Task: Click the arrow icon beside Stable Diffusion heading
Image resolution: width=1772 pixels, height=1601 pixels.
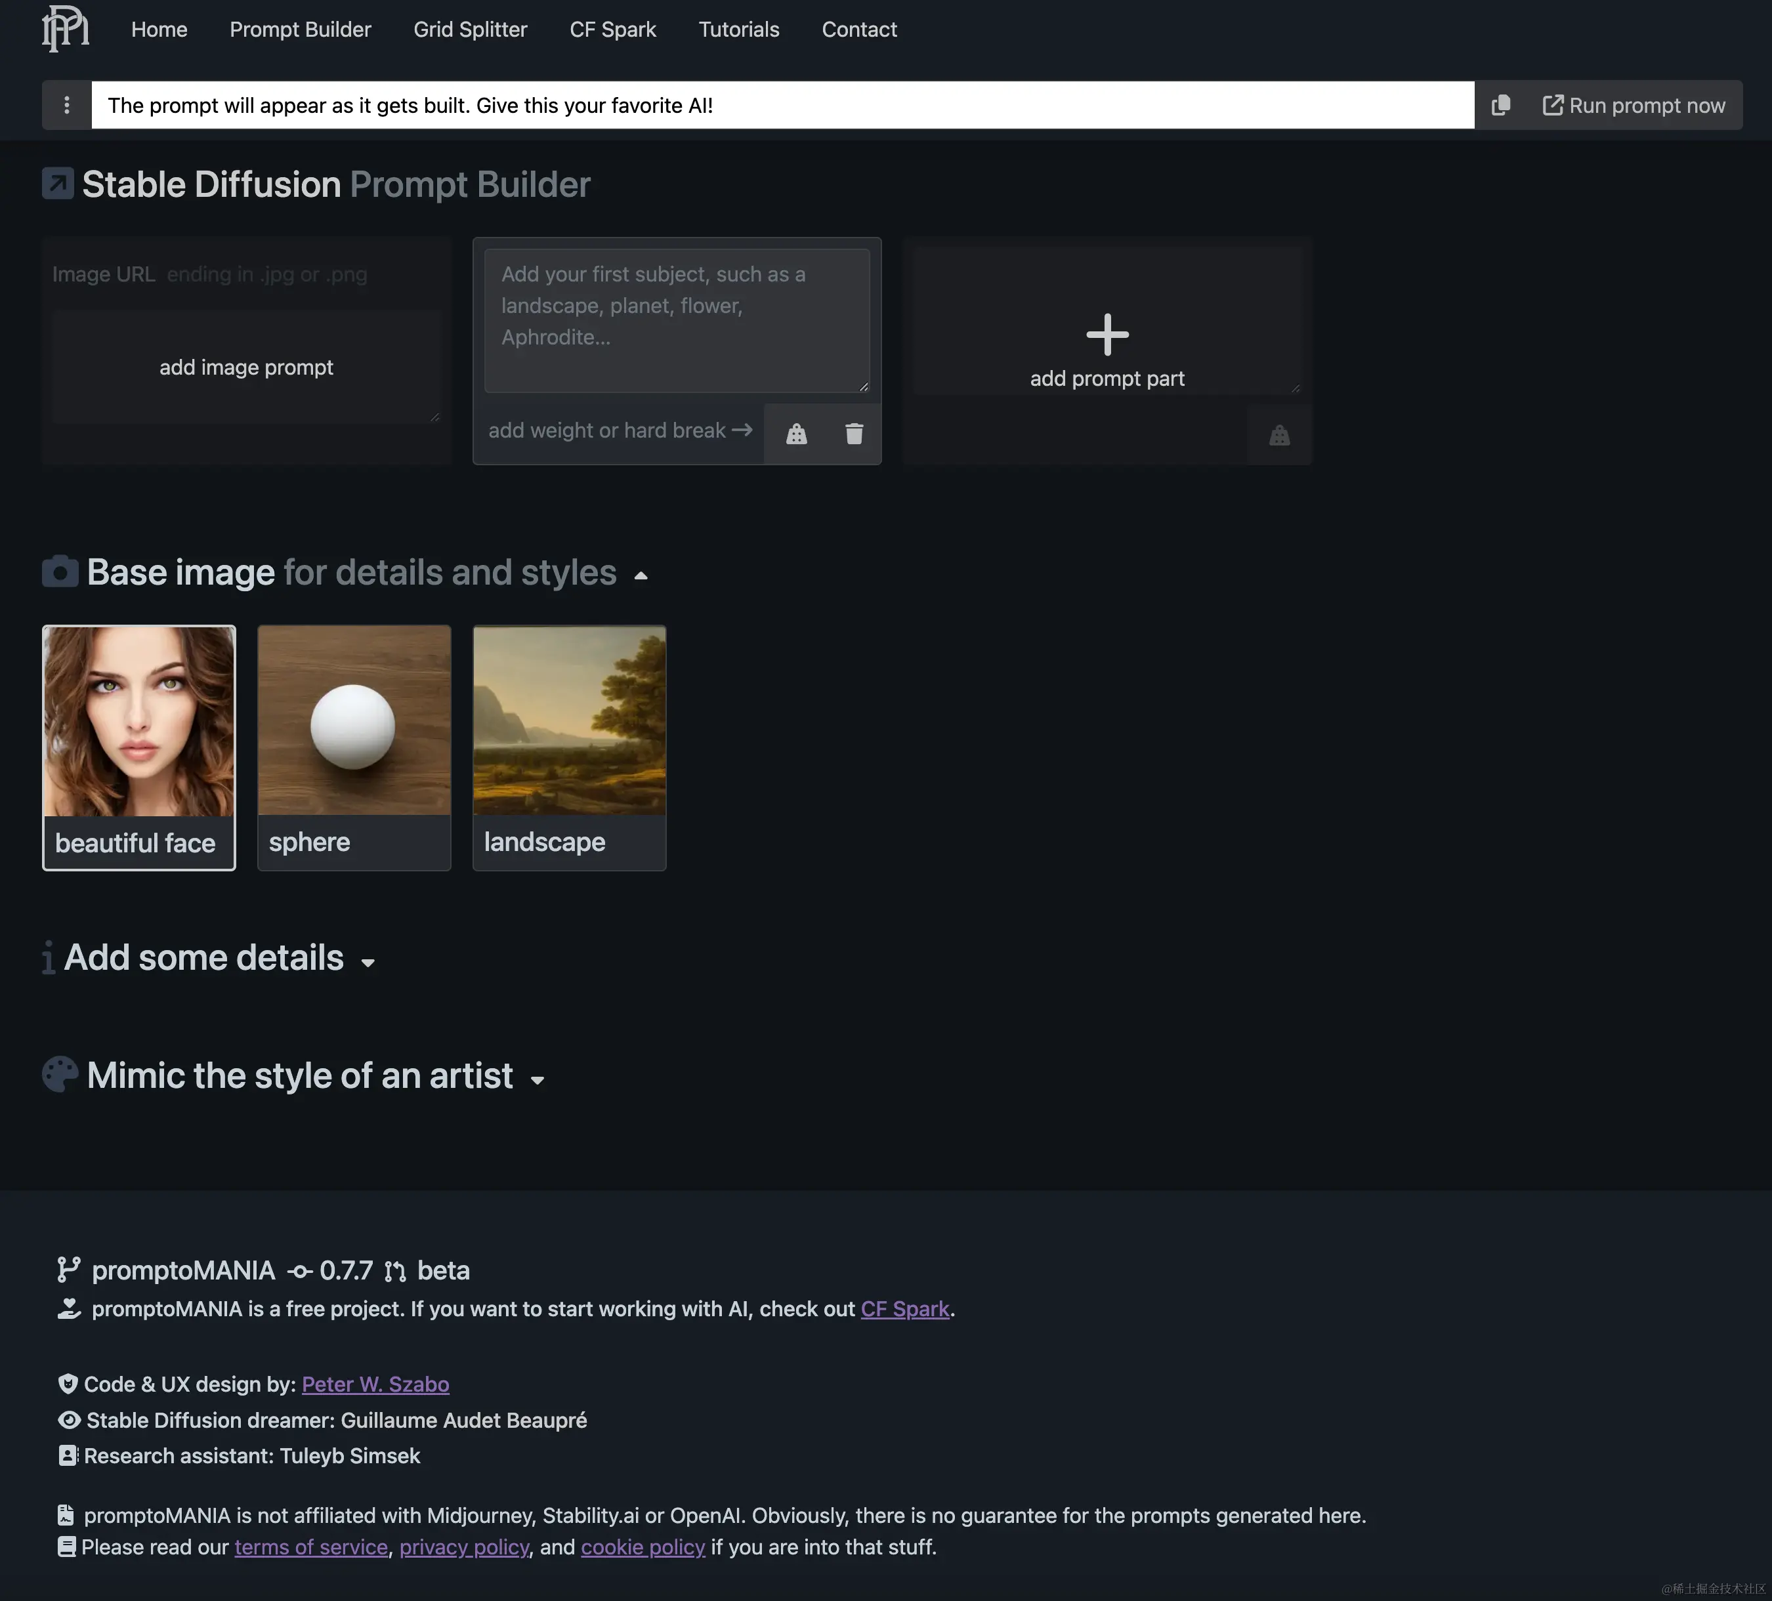Action: [58, 184]
